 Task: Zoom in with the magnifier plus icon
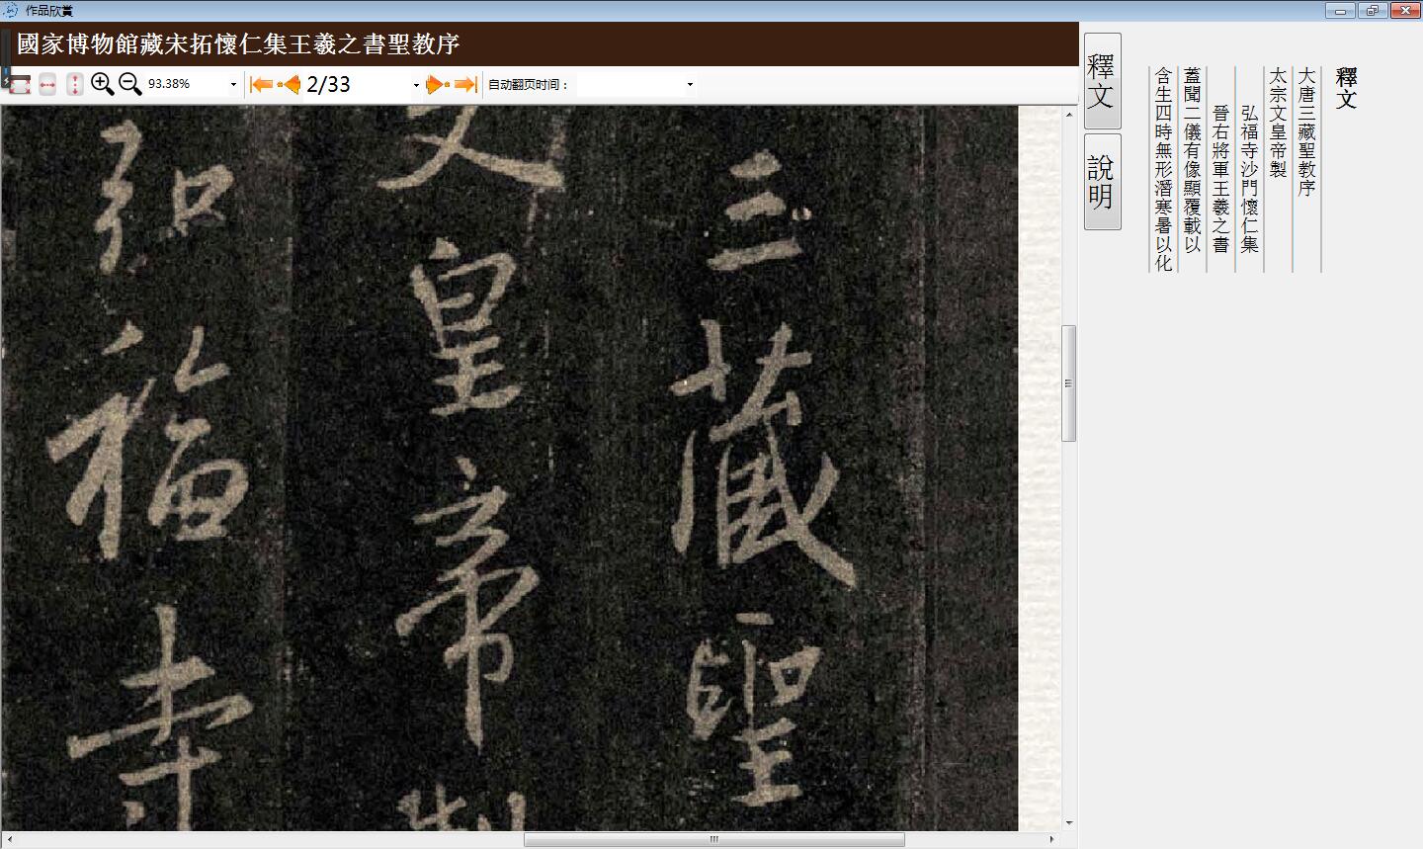[102, 84]
